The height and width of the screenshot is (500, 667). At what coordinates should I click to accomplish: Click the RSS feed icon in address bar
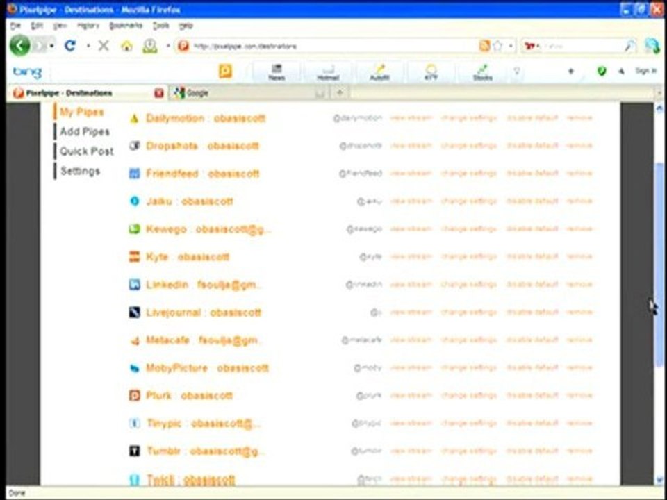tap(484, 46)
